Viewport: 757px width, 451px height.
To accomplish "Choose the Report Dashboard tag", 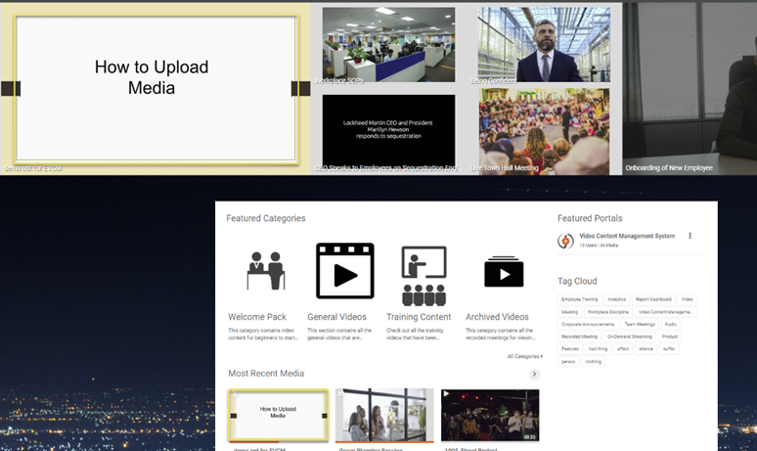I will (x=653, y=299).
